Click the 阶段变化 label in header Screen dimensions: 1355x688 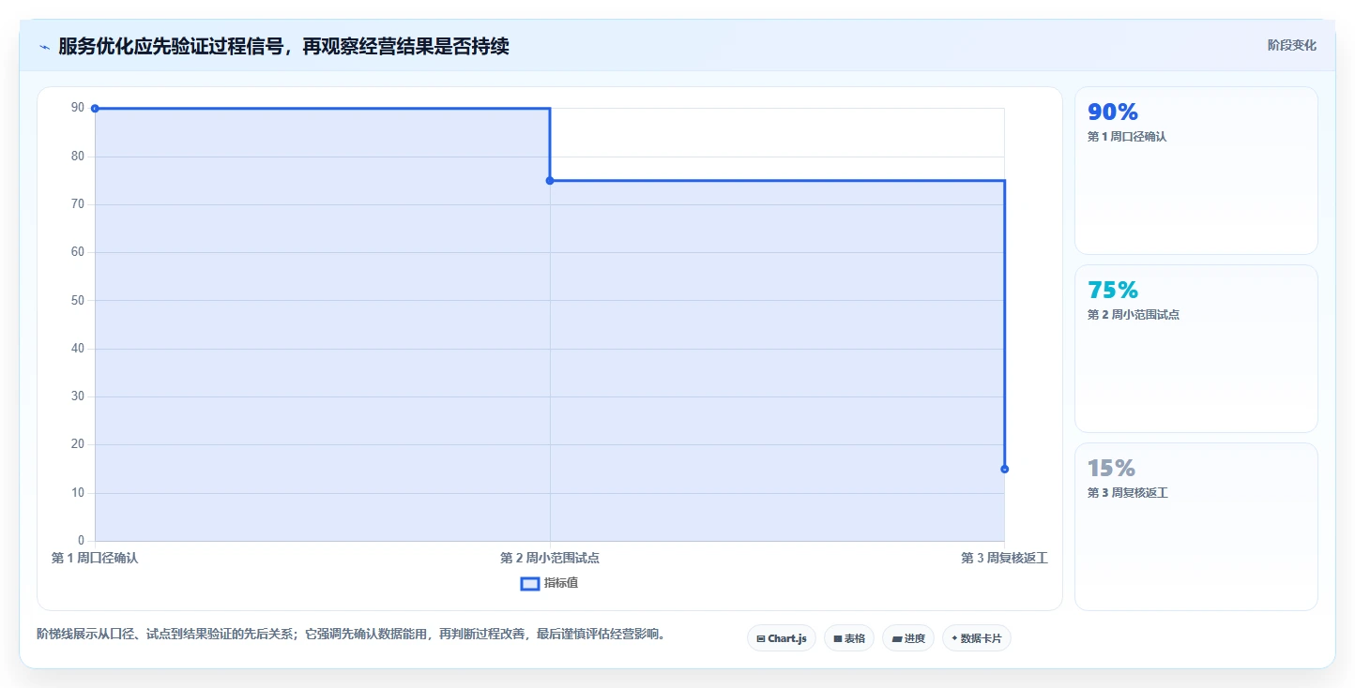click(x=1292, y=45)
